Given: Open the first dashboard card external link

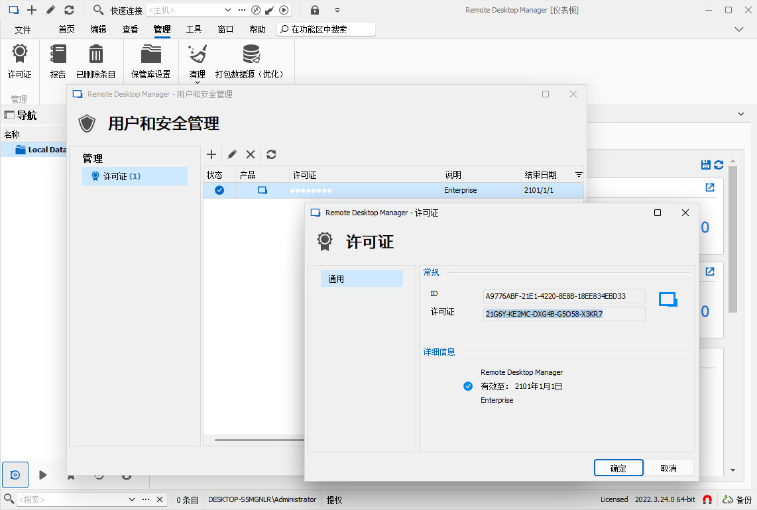Looking at the screenshot, I should pyautogui.click(x=710, y=187).
